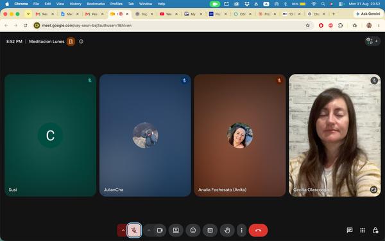Click the raise hand icon
Viewport: 385px width, 241px height.
pyautogui.click(x=227, y=231)
